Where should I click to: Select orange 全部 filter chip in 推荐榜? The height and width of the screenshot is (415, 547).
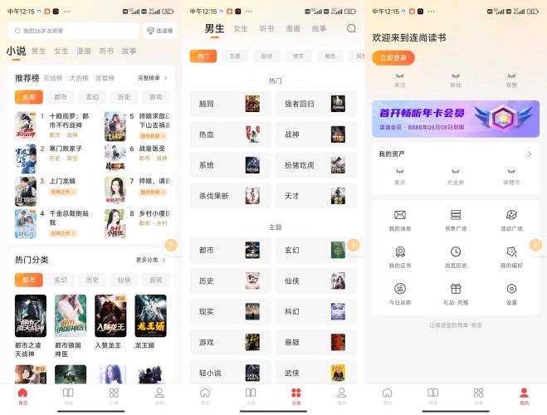pyautogui.click(x=28, y=97)
